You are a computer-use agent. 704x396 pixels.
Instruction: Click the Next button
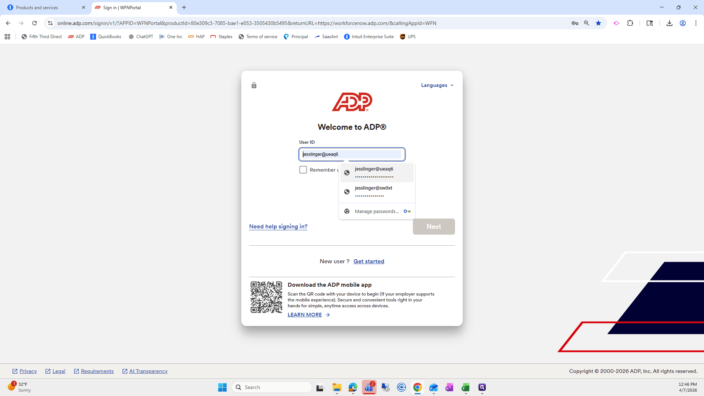tap(434, 227)
